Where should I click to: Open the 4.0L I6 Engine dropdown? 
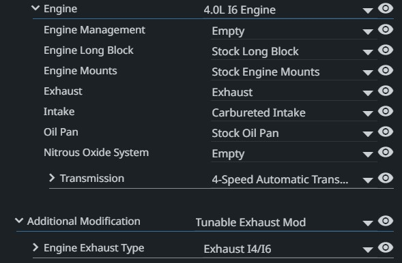click(x=368, y=11)
